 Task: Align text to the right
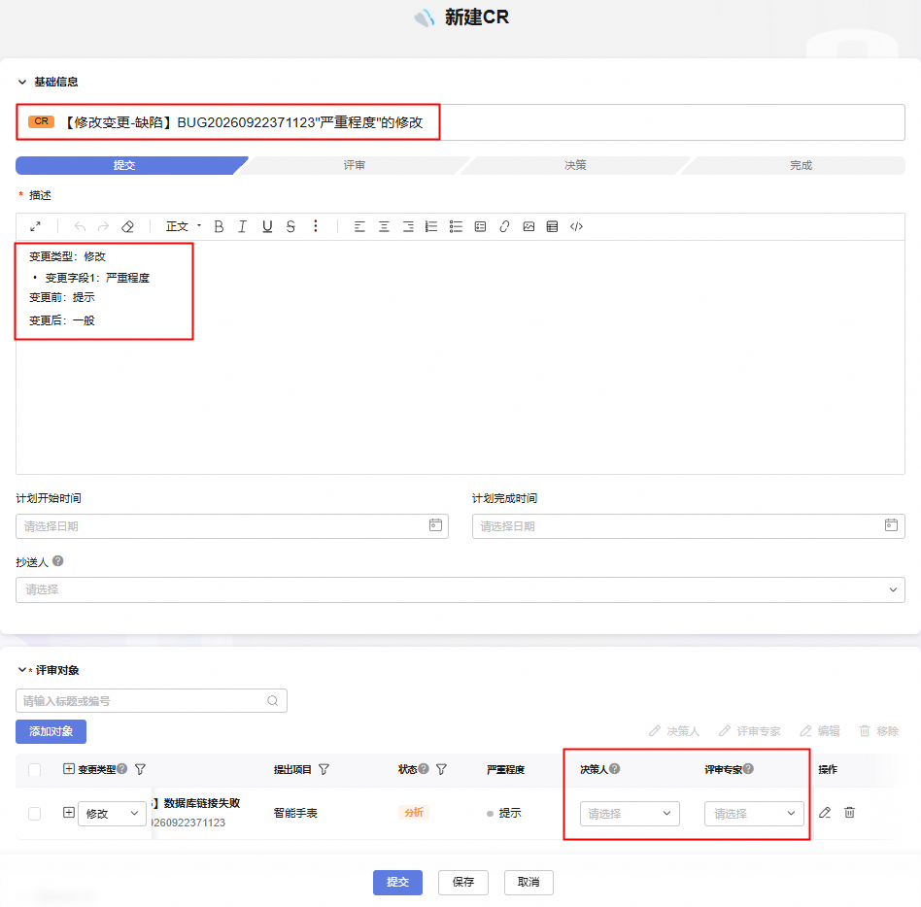coord(408,226)
